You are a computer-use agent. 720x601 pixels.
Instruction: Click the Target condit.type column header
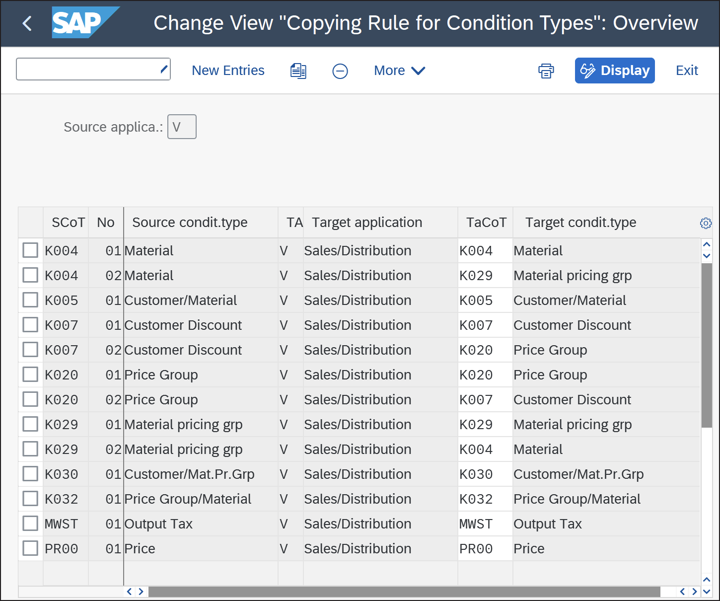[x=606, y=223]
